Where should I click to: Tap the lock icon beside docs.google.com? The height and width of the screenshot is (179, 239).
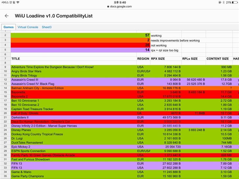coord(108,7)
